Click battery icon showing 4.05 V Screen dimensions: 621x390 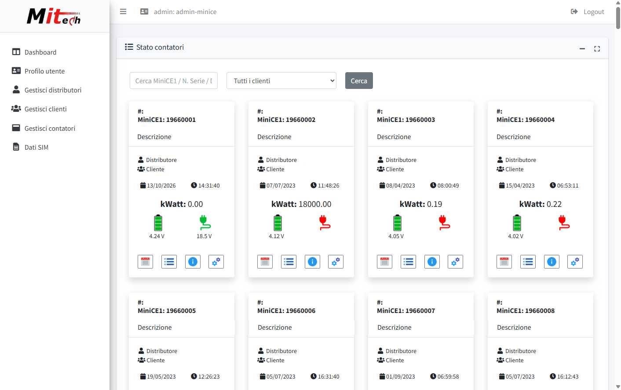pyautogui.click(x=397, y=223)
